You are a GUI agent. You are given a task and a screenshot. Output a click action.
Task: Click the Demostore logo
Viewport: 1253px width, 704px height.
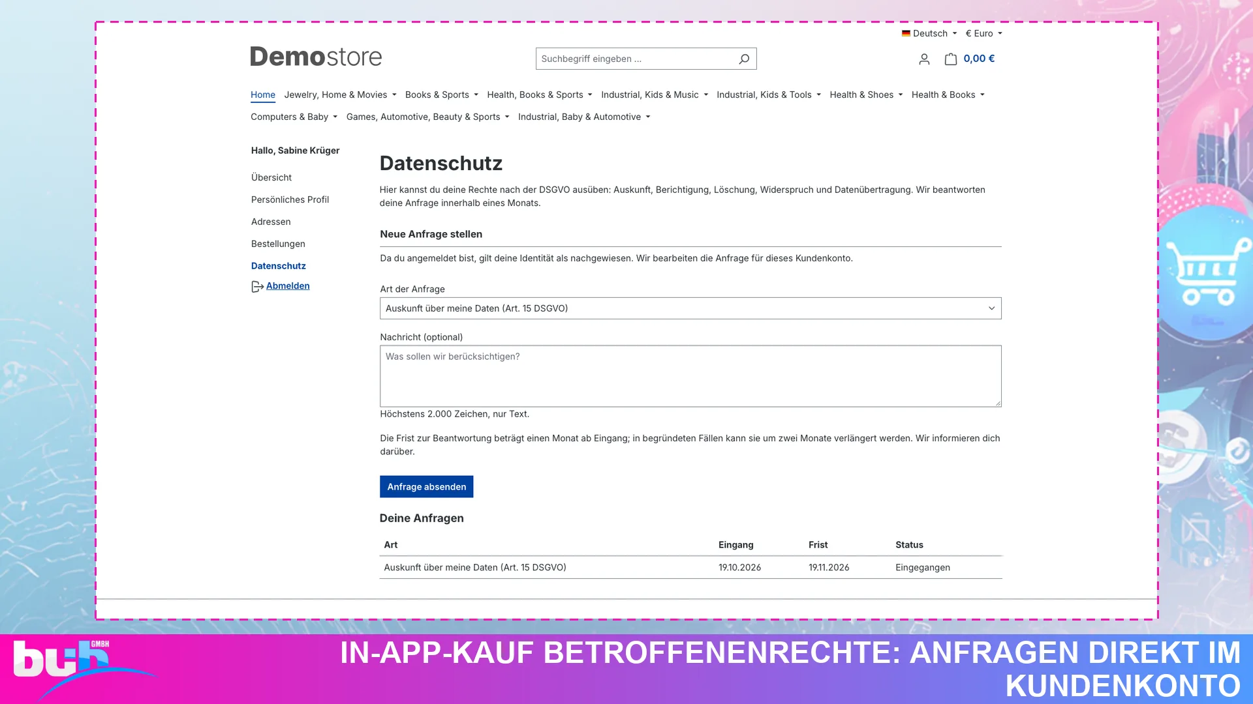click(316, 57)
